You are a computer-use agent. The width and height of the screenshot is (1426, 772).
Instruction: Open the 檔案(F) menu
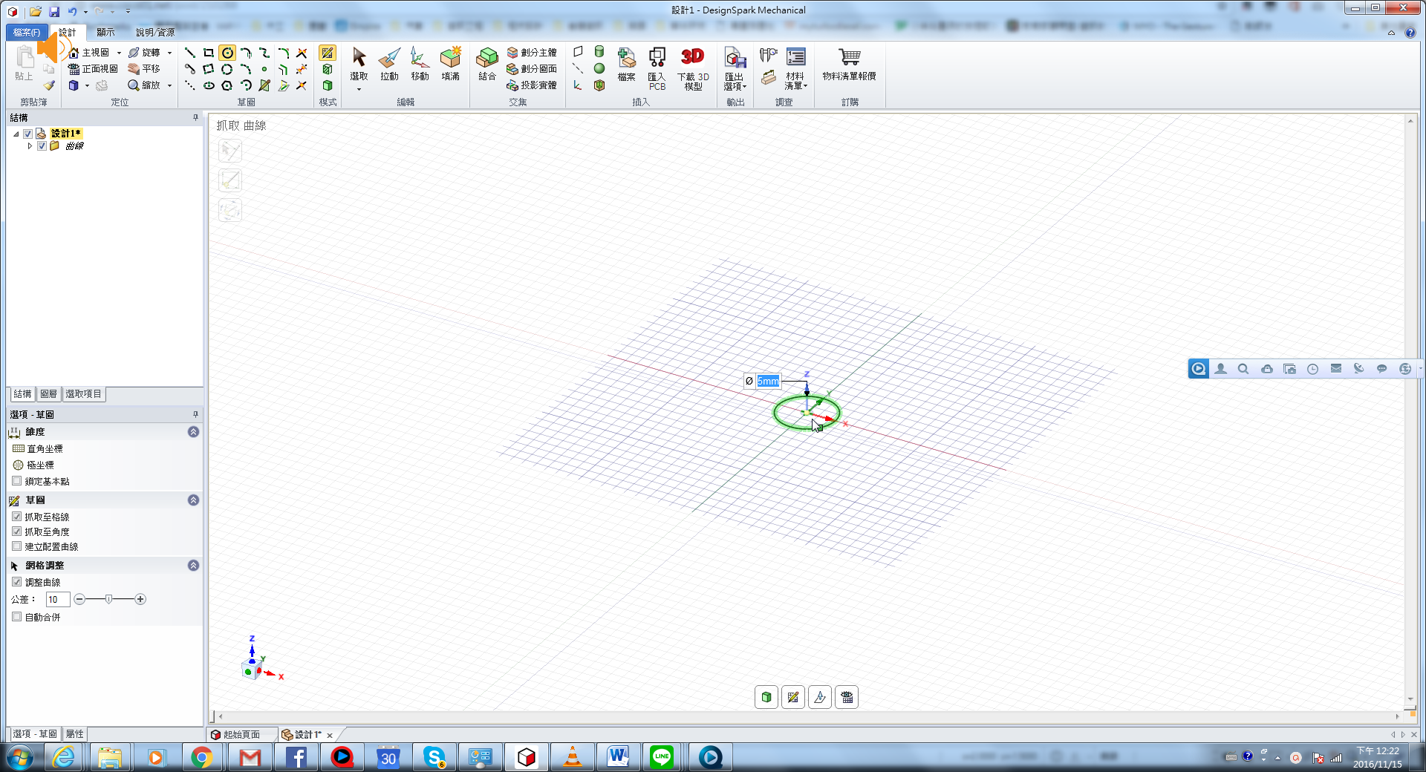click(27, 32)
